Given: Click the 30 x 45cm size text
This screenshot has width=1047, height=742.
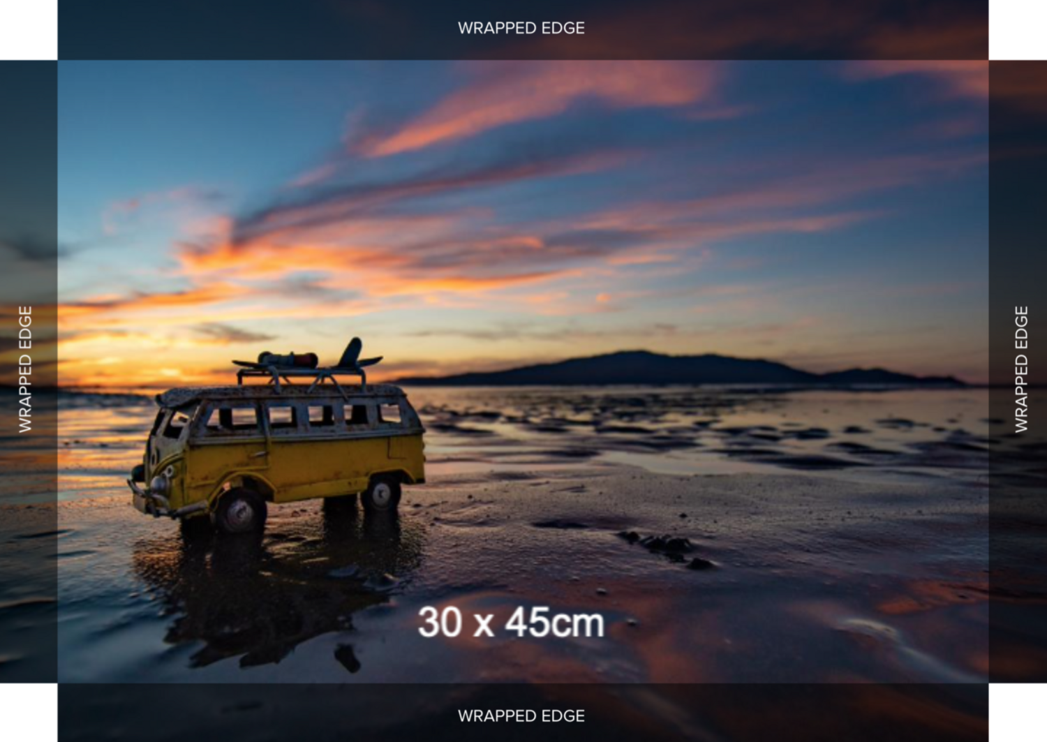Looking at the screenshot, I should pos(510,622).
